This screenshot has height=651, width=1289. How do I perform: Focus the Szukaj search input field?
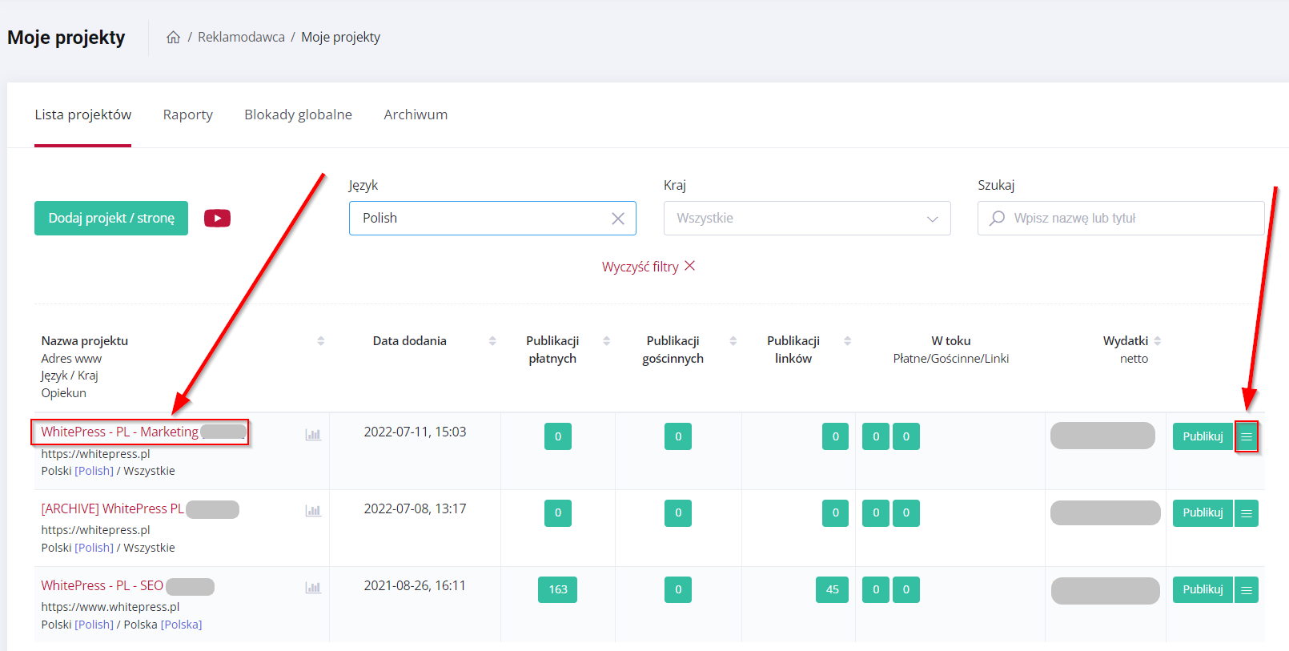[x=1121, y=218]
